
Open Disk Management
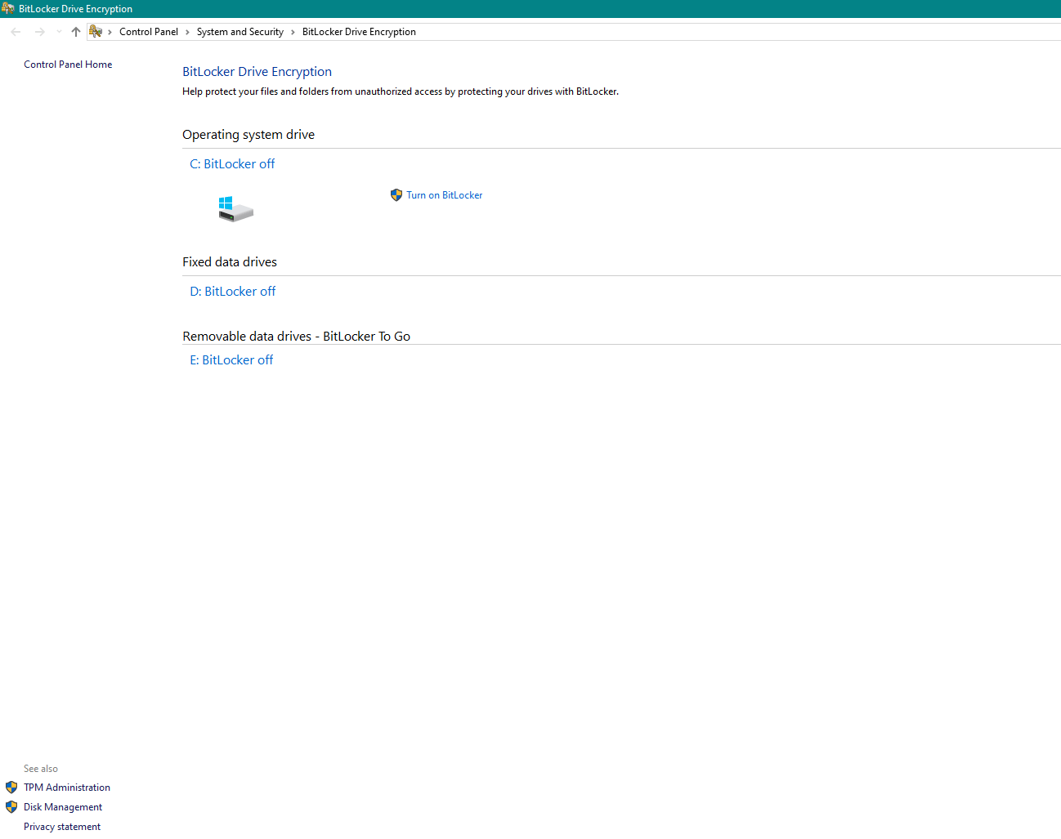[x=63, y=807]
